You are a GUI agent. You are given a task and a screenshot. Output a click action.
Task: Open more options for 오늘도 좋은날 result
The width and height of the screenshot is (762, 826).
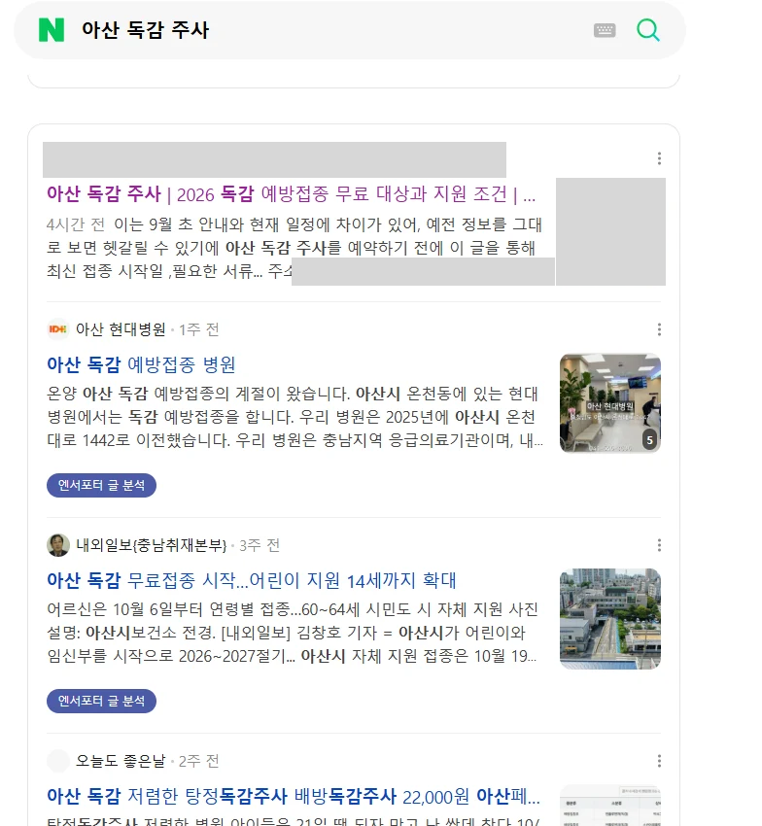[659, 761]
